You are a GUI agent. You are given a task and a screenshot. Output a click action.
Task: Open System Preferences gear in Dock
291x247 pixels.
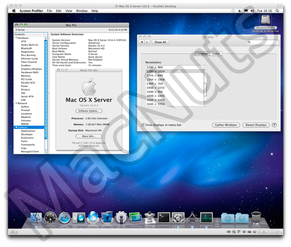coord(178,218)
